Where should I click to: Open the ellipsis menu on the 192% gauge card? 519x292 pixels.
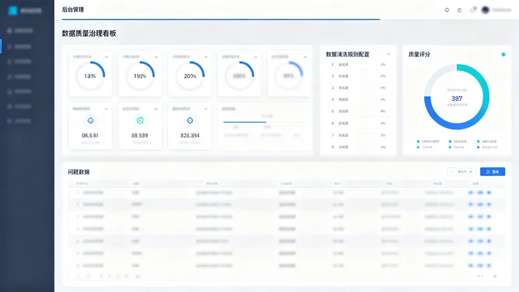click(156, 57)
